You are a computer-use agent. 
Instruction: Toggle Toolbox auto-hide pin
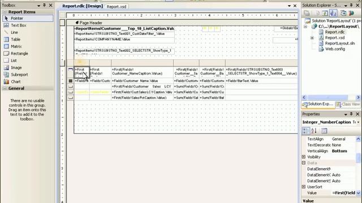click(44, 5)
